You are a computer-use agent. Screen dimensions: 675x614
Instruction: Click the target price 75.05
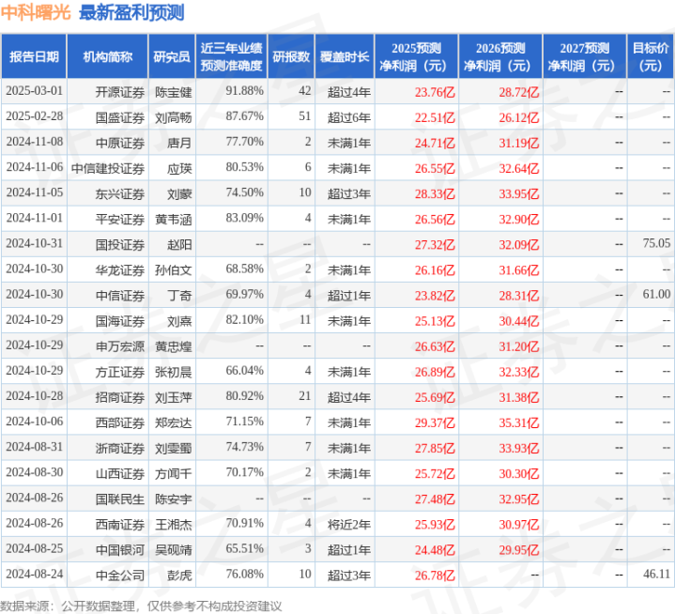click(656, 243)
